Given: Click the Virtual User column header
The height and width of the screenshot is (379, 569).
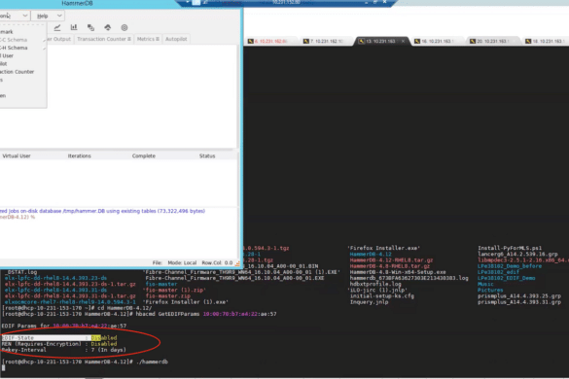Looking at the screenshot, I should coord(17,155).
